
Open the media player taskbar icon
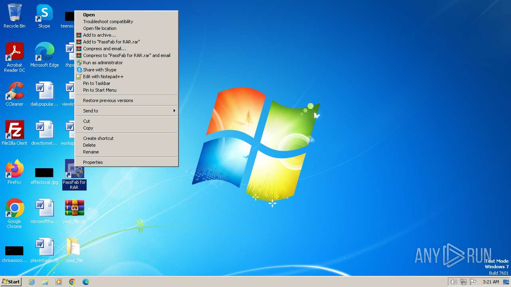[59, 282]
